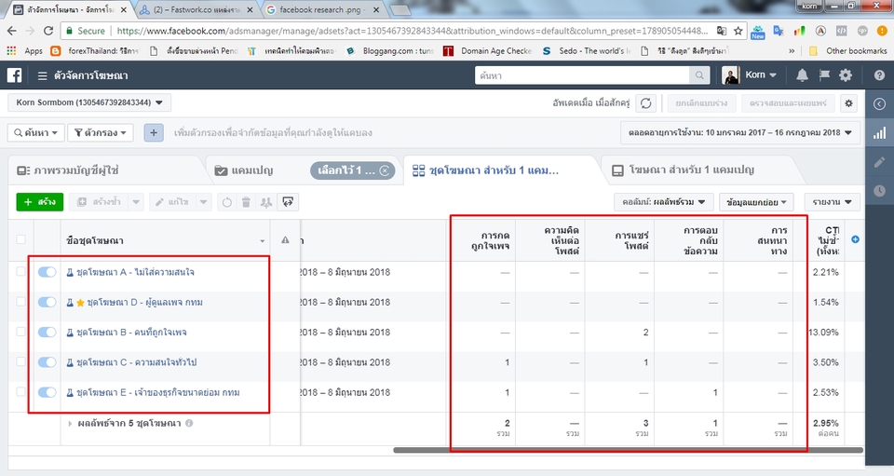Toggle off ชุดโฆษณา C switch
894x476 pixels.
coord(47,362)
